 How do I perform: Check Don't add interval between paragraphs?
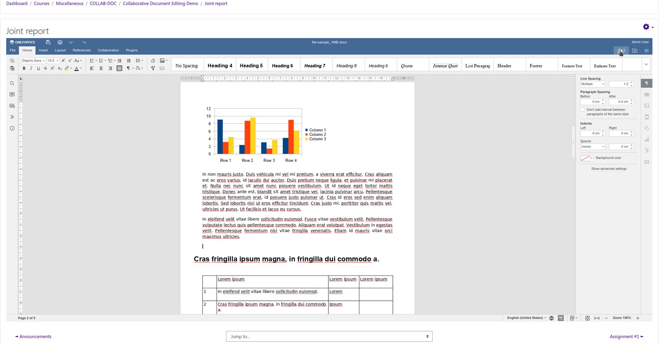click(583, 110)
